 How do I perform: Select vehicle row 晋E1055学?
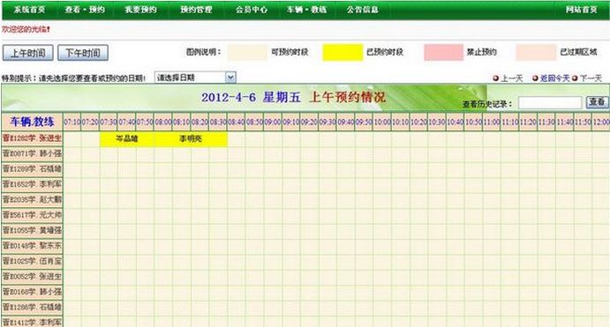32,230
